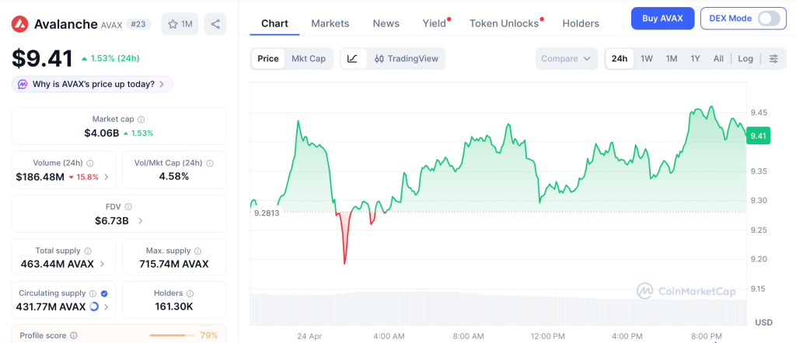Select the line chart type icon

click(352, 58)
